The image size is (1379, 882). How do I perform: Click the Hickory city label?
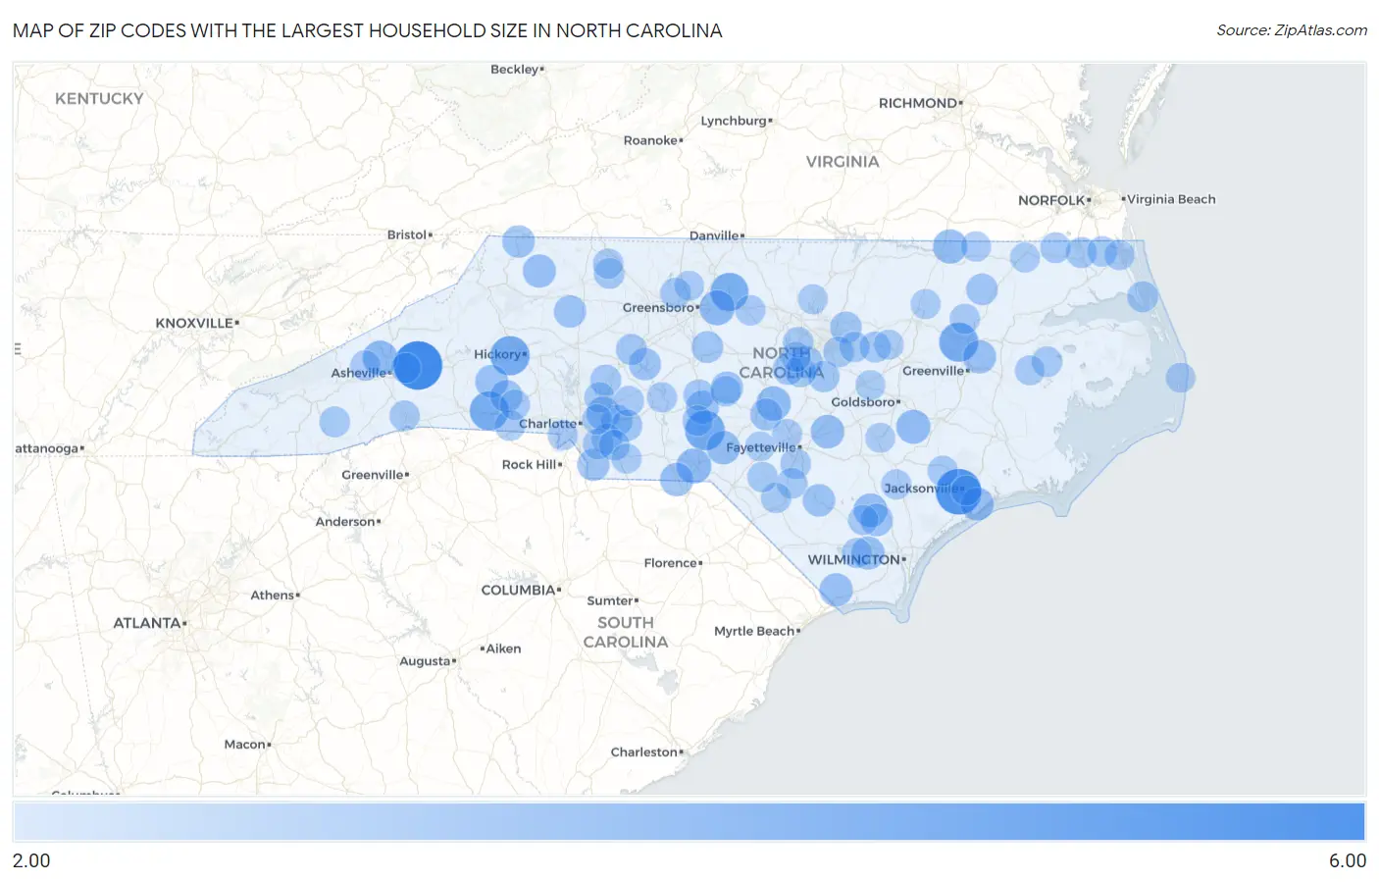[498, 354]
